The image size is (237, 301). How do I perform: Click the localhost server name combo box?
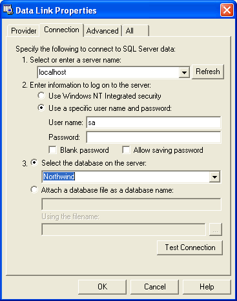tap(114, 72)
